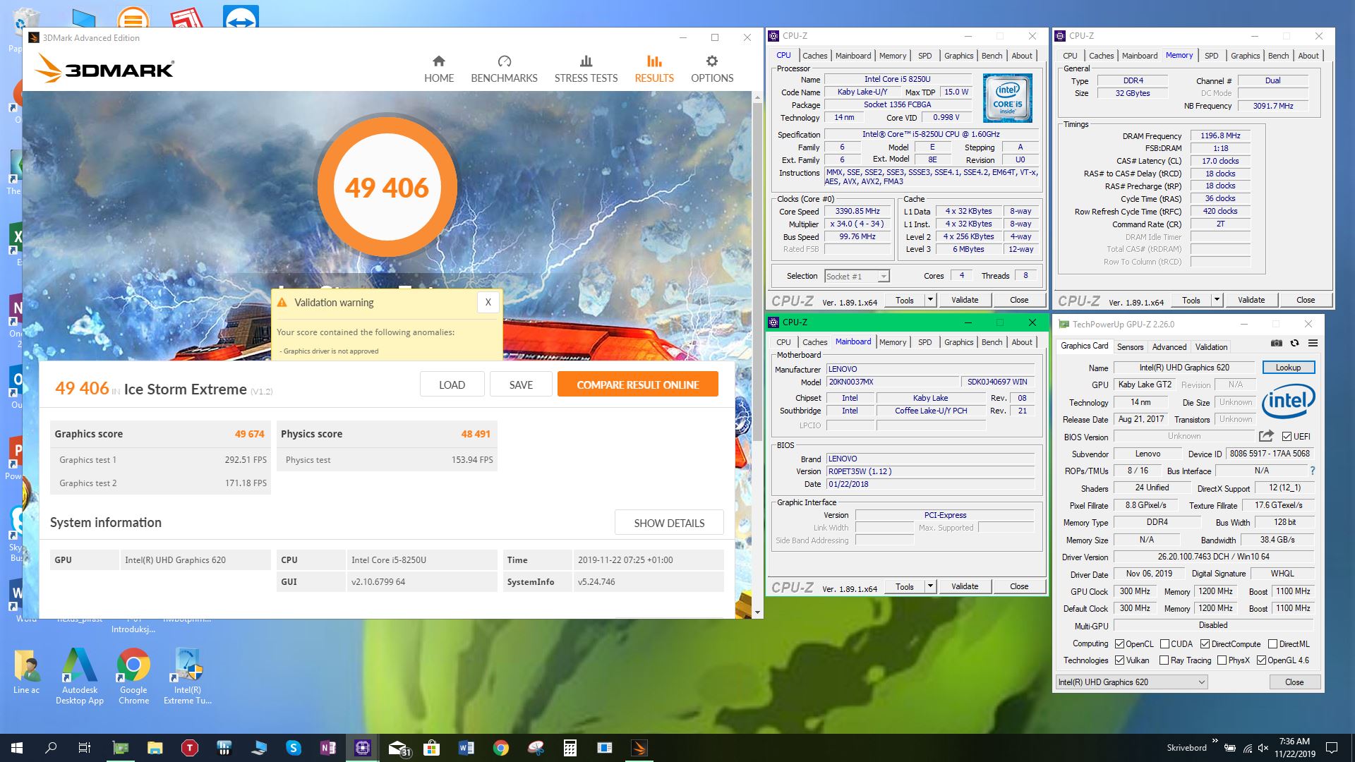This screenshot has width=1355, height=762.
Task: Open Task View on the taskbar
Action: coord(84,748)
